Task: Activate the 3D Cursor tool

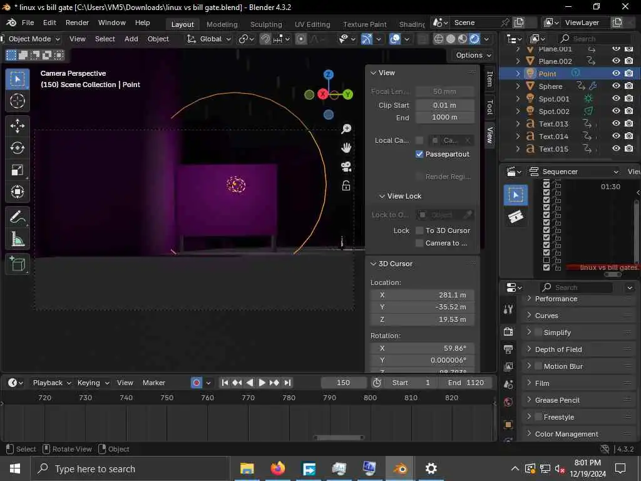Action: 17,101
